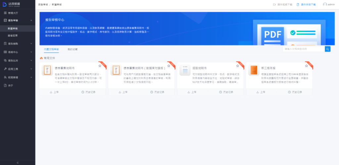The height and width of the screenshot is (165, 339).
Task: Select 查看结果 in the sidebar
Action: pyautogui.click(x=13, y=35)
